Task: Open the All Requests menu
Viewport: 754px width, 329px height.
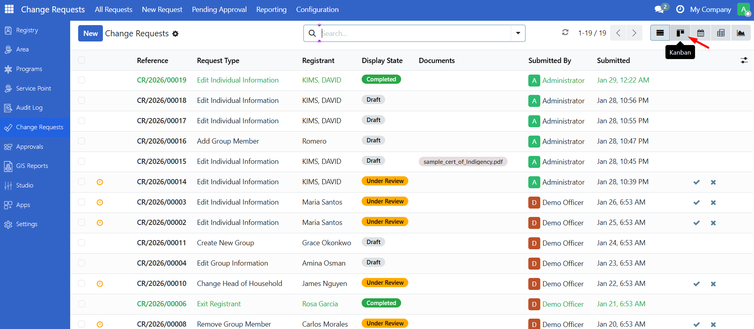Action: click(x=114, y=10)
